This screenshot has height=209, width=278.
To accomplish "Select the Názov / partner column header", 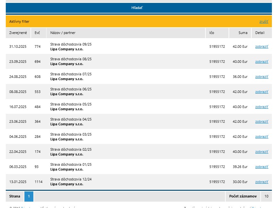I will (63, 33).
